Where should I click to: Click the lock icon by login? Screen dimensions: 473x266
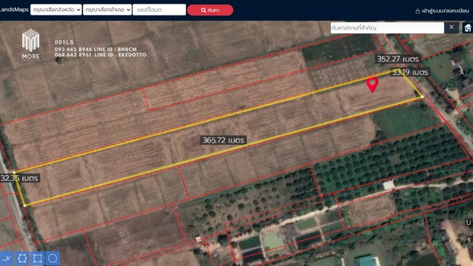click(x=418, y=11)
